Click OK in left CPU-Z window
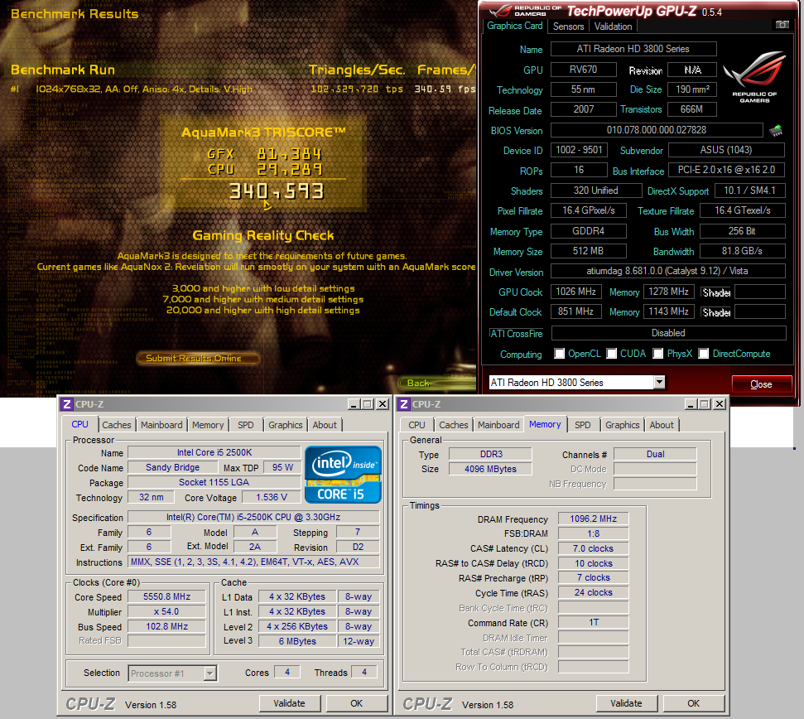The width and height of the screenshot is (804, 719). tap(356, 703)
